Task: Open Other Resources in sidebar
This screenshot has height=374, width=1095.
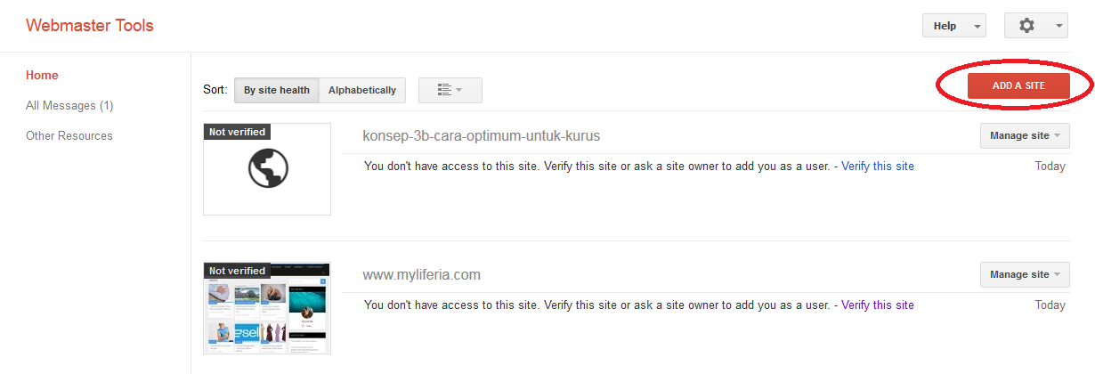Action: pos(69,136)
